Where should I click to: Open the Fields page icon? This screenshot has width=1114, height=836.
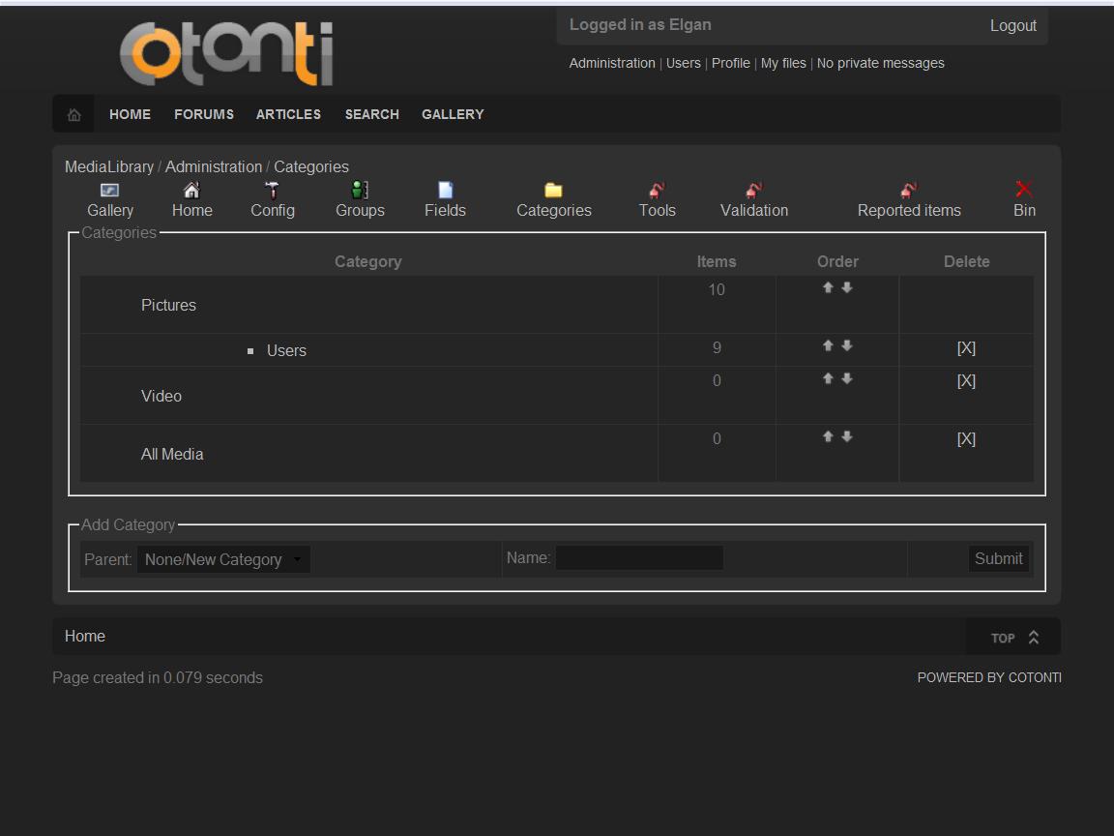point(445,191)
